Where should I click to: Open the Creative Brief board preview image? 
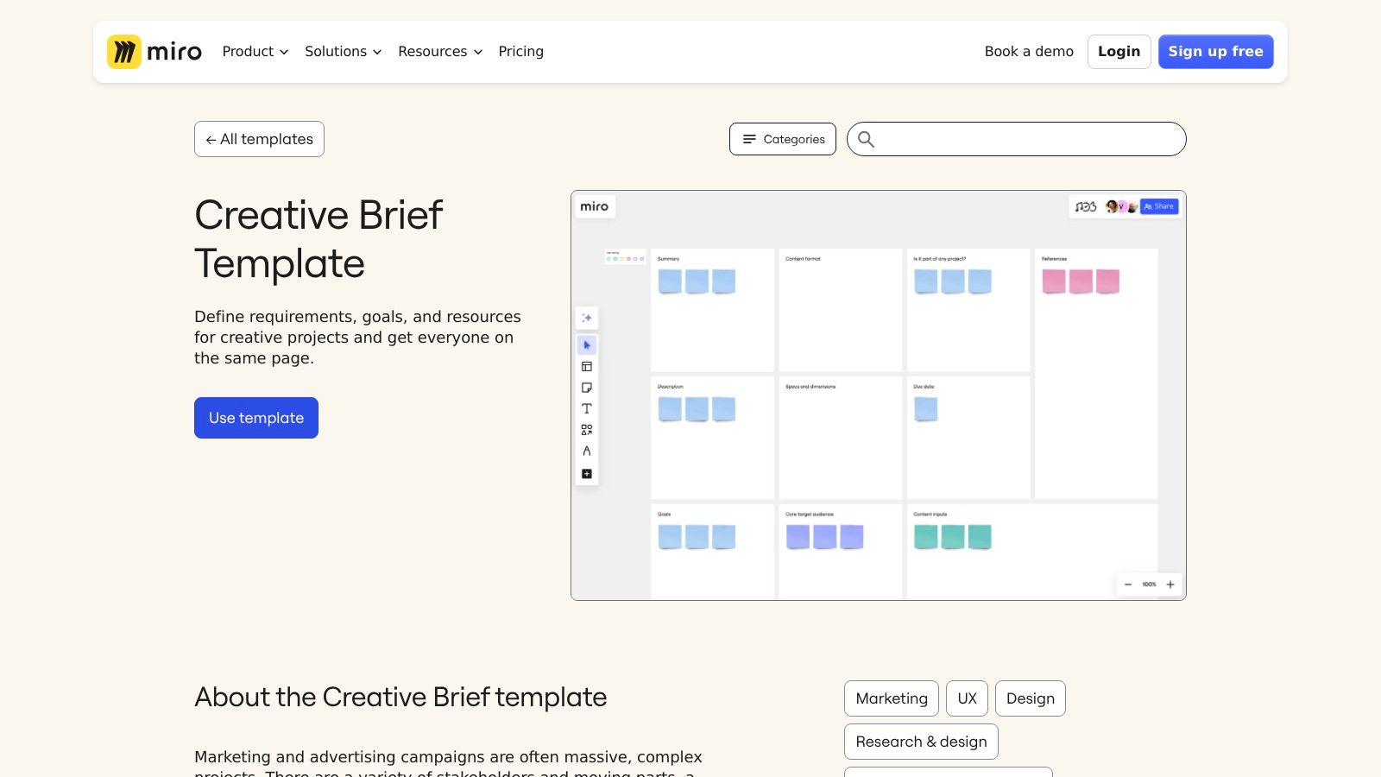tap(879, 395)
